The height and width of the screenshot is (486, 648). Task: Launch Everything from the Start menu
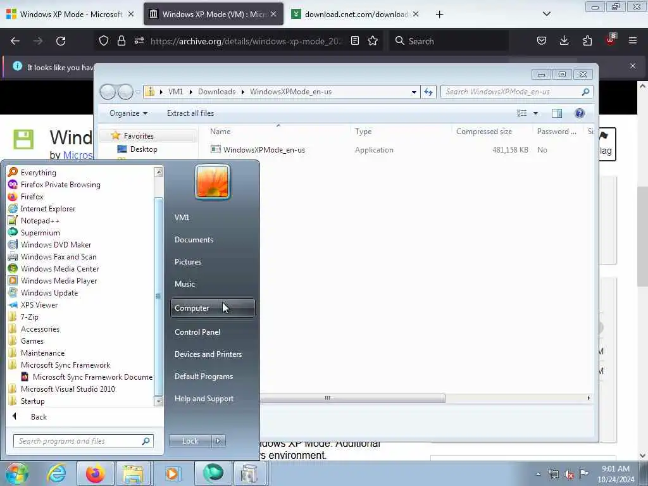point(38,173)
